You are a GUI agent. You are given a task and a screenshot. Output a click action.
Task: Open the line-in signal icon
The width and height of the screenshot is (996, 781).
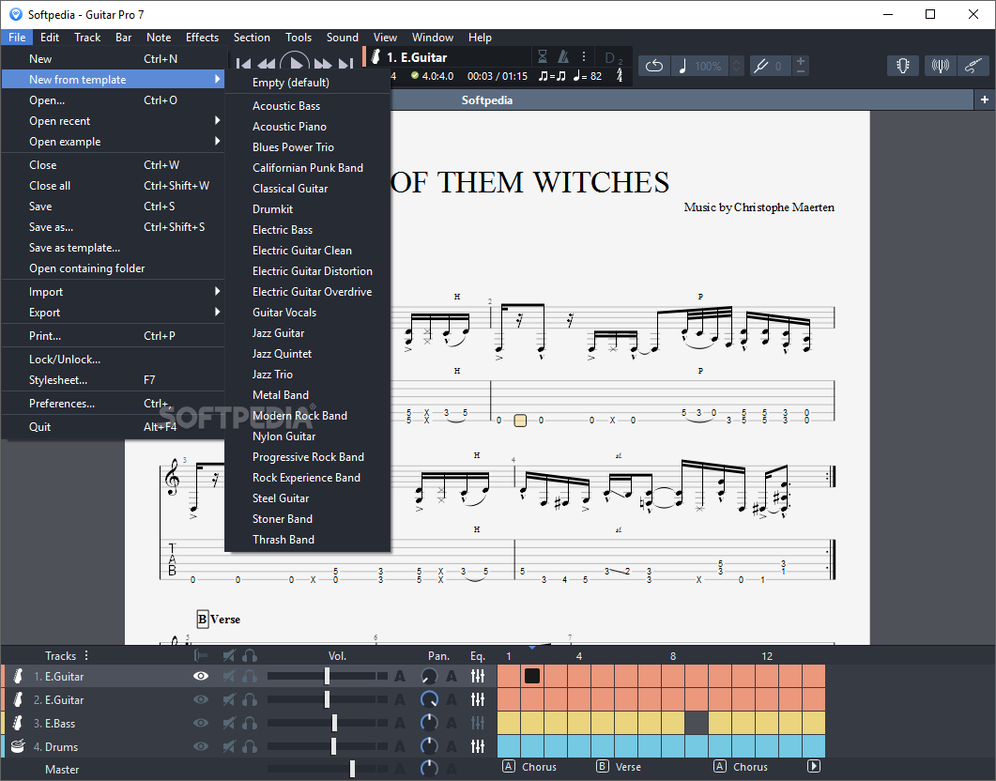(940, 66)
